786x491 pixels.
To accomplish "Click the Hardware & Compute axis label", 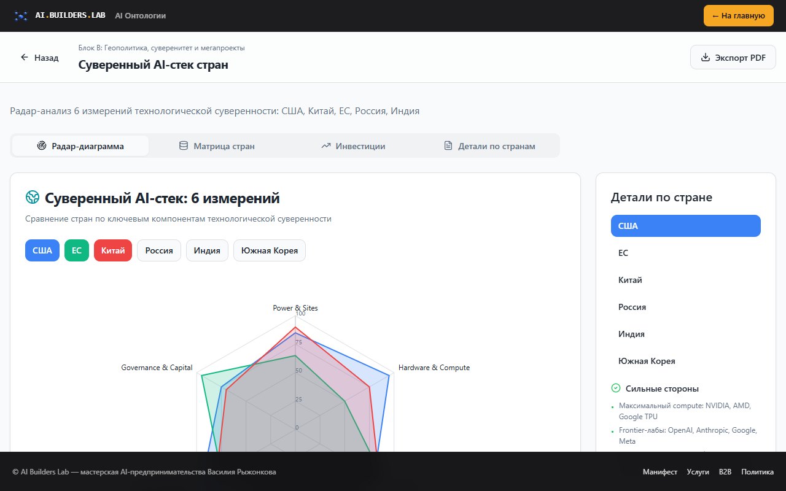I will [x=434, y=368].
